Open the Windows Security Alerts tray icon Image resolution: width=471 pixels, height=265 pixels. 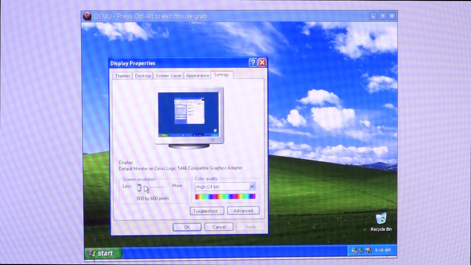[354, 250]
